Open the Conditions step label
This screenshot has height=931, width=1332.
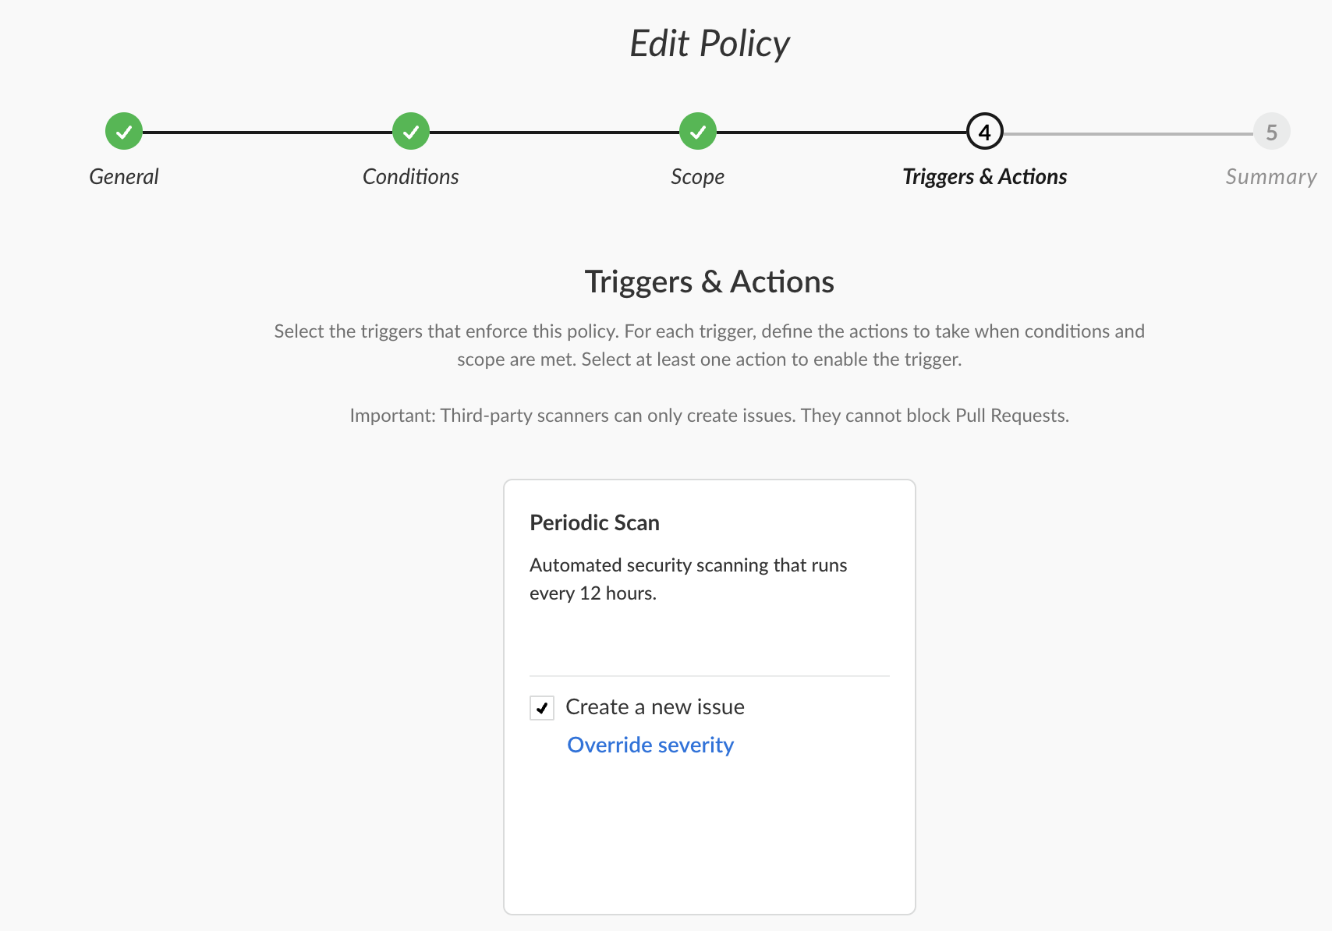411,177
